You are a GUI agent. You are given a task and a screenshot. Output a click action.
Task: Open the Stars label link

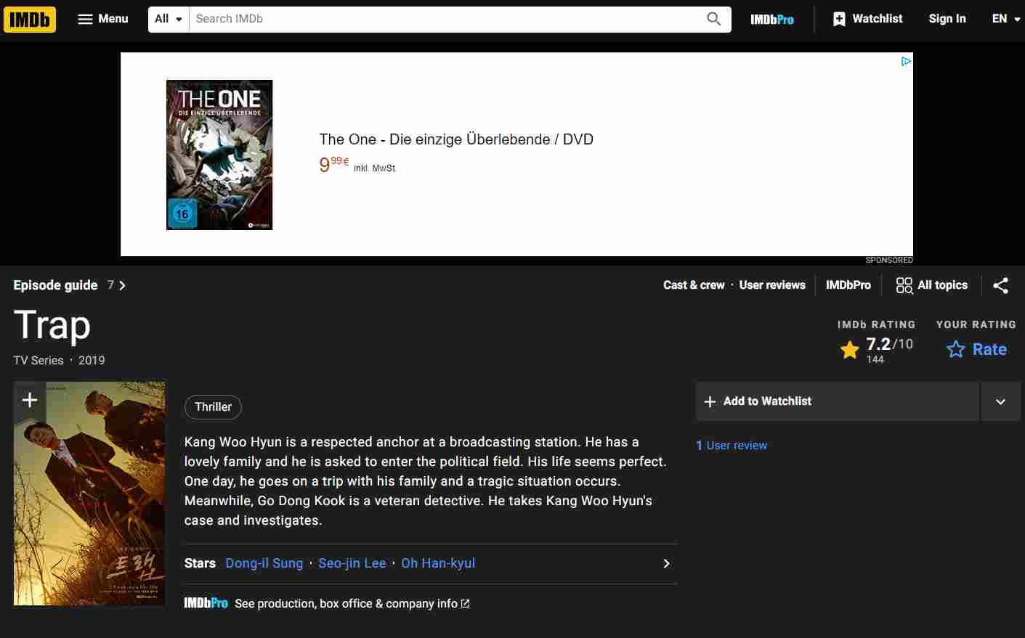tap(200, 563)
